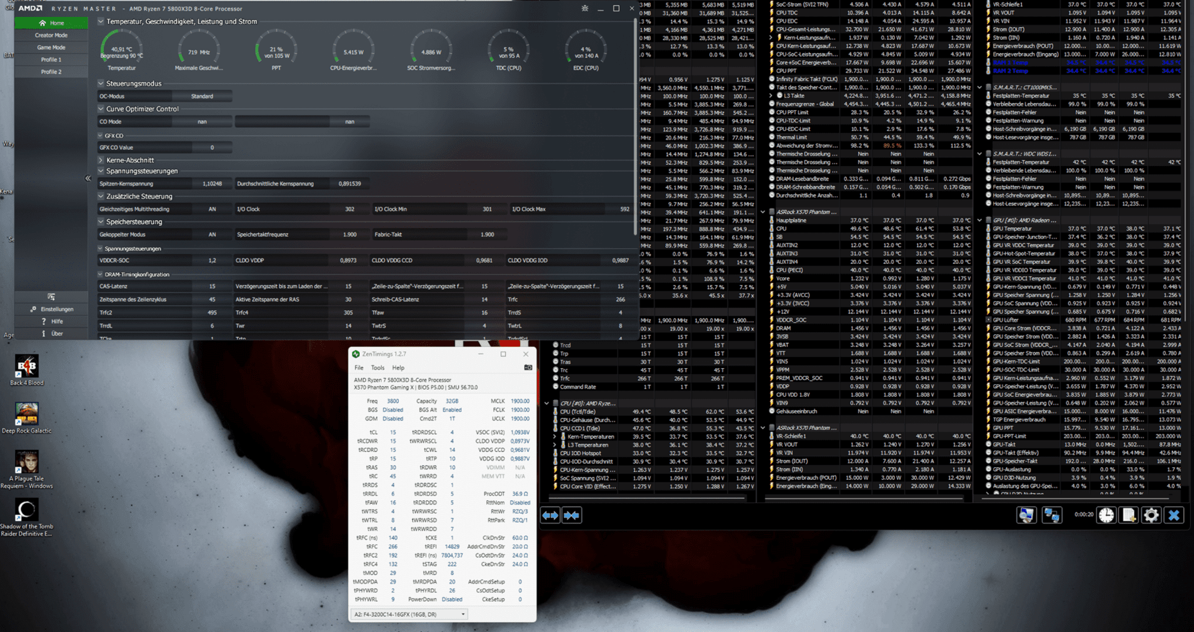Click the GFX CO Value field

(x=212, y=147)
